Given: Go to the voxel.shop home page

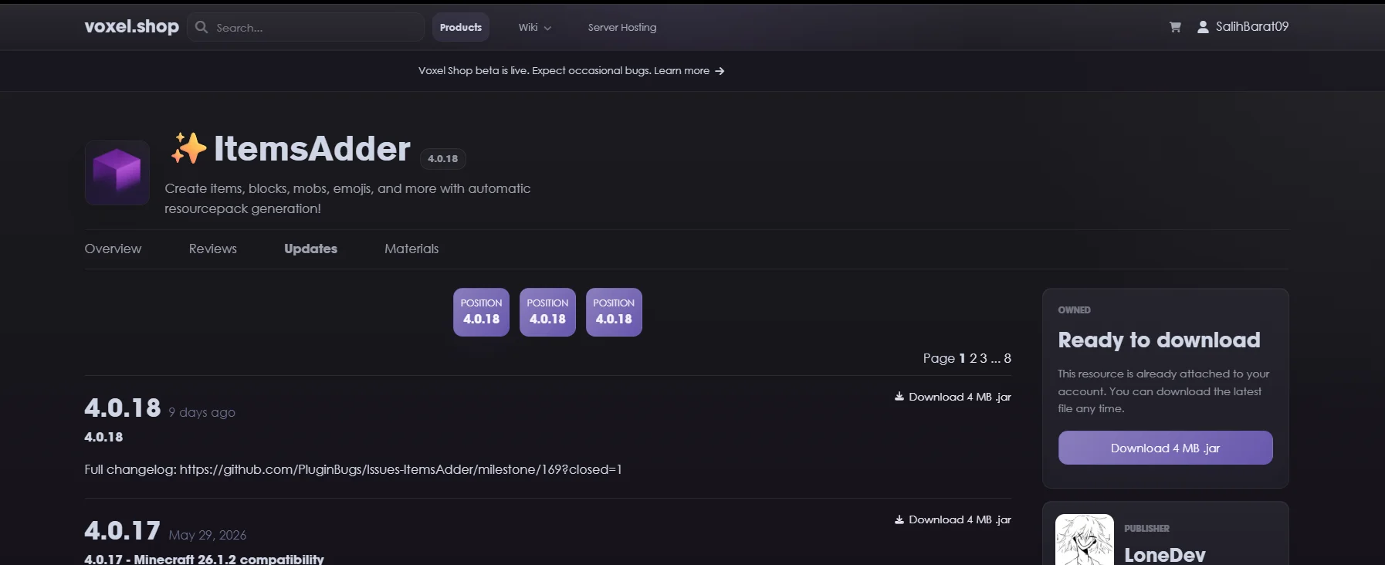Looking at the screenshot, I should click(x=132, y=26).
